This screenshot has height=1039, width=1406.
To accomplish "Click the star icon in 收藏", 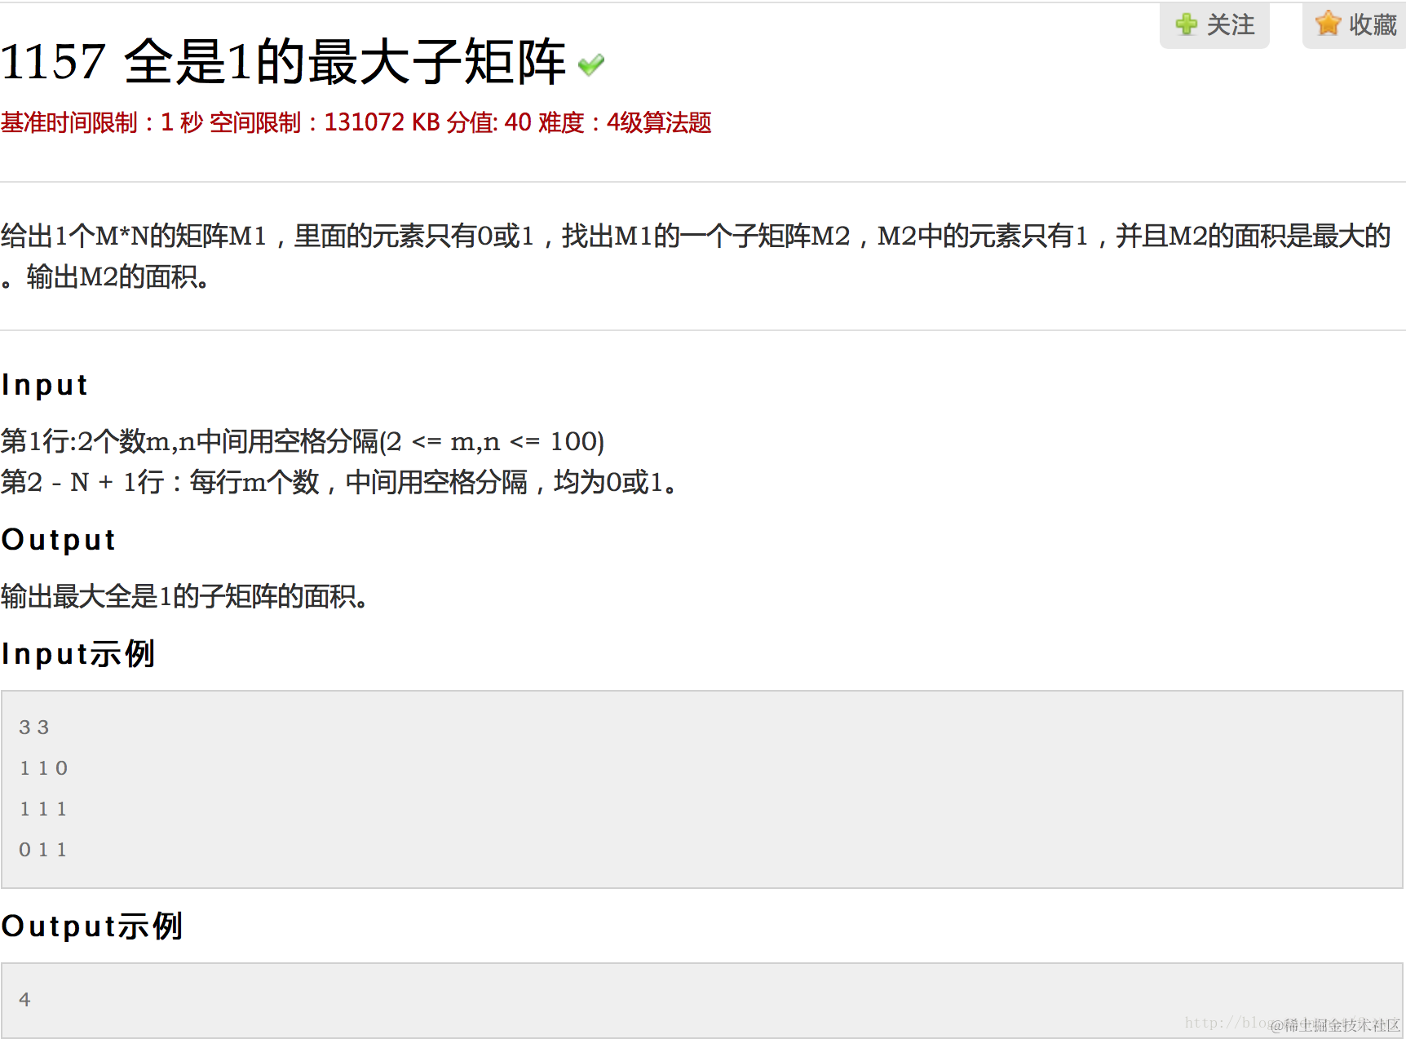I will (1328, 24).
